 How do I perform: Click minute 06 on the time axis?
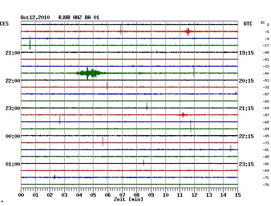(x=108, y=195)
